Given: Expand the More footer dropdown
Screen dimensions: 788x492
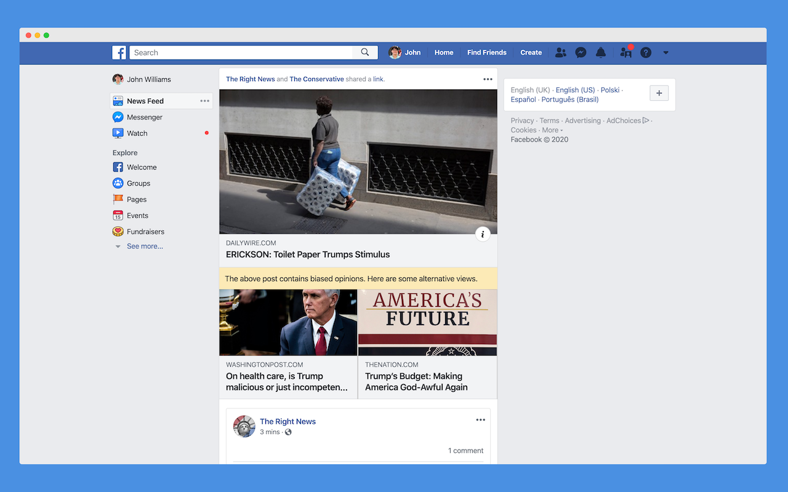Looking at the screenshot, I should coord(552,130).
